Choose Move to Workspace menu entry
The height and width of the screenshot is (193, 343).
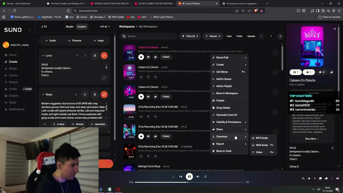click(229, 93)
